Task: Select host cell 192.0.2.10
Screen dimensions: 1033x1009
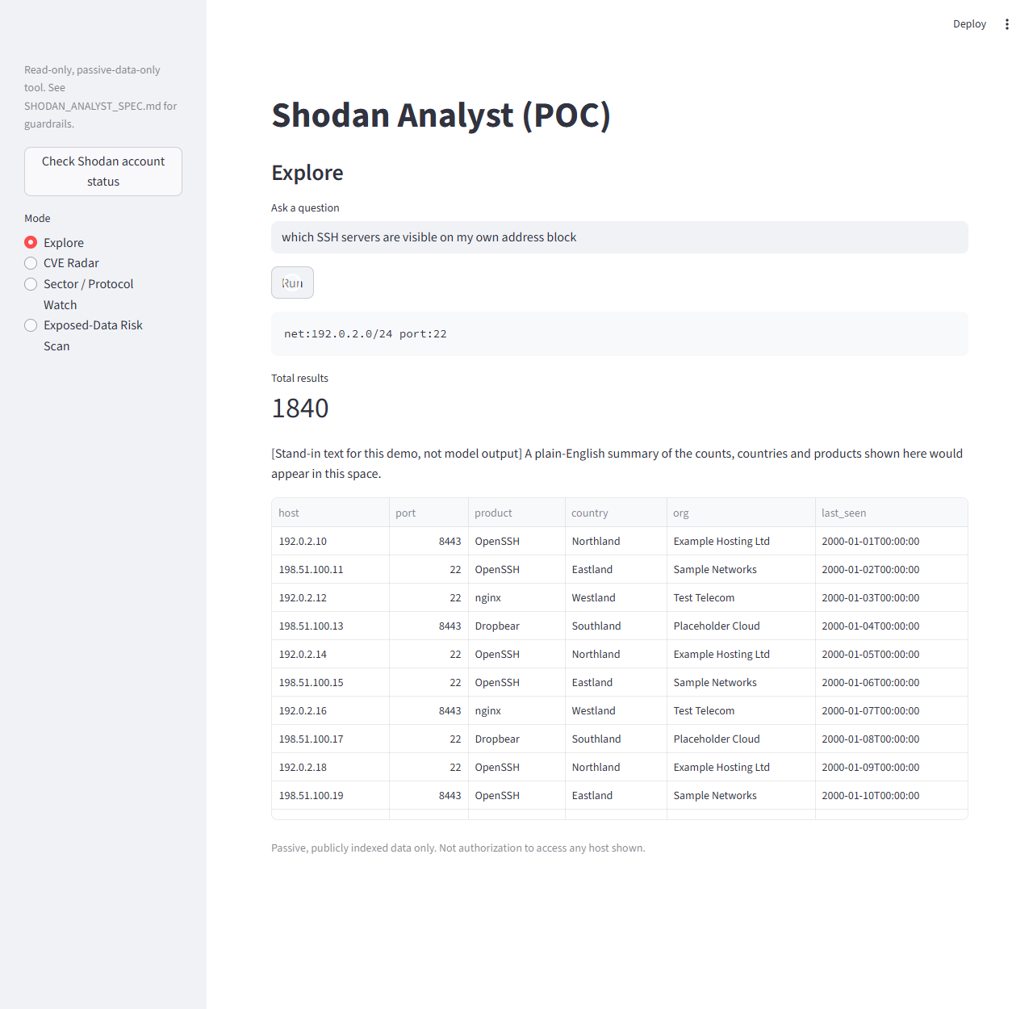Action: point(330,541)
